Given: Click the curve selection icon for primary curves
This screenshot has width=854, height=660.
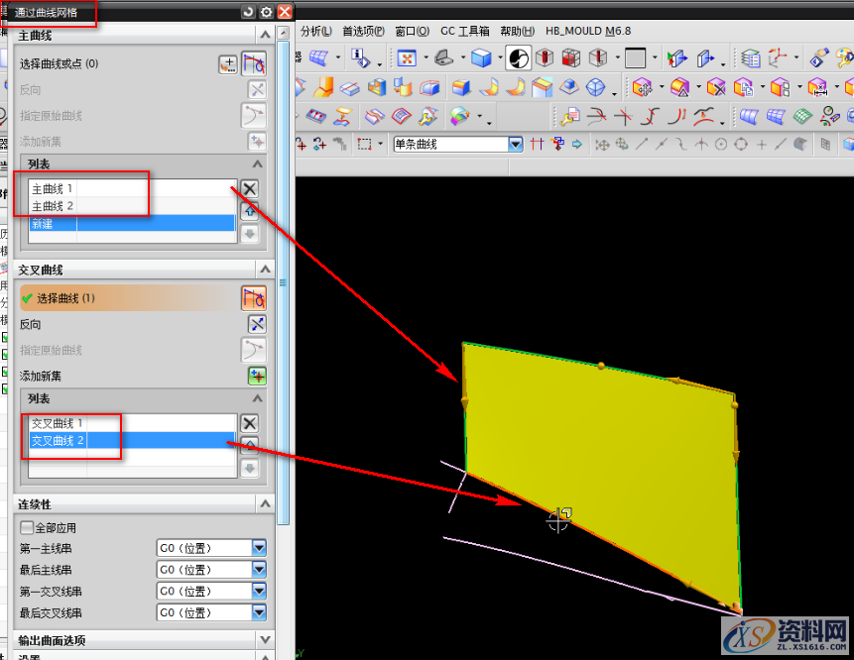Looking at the screenshot, I should 254,64.
